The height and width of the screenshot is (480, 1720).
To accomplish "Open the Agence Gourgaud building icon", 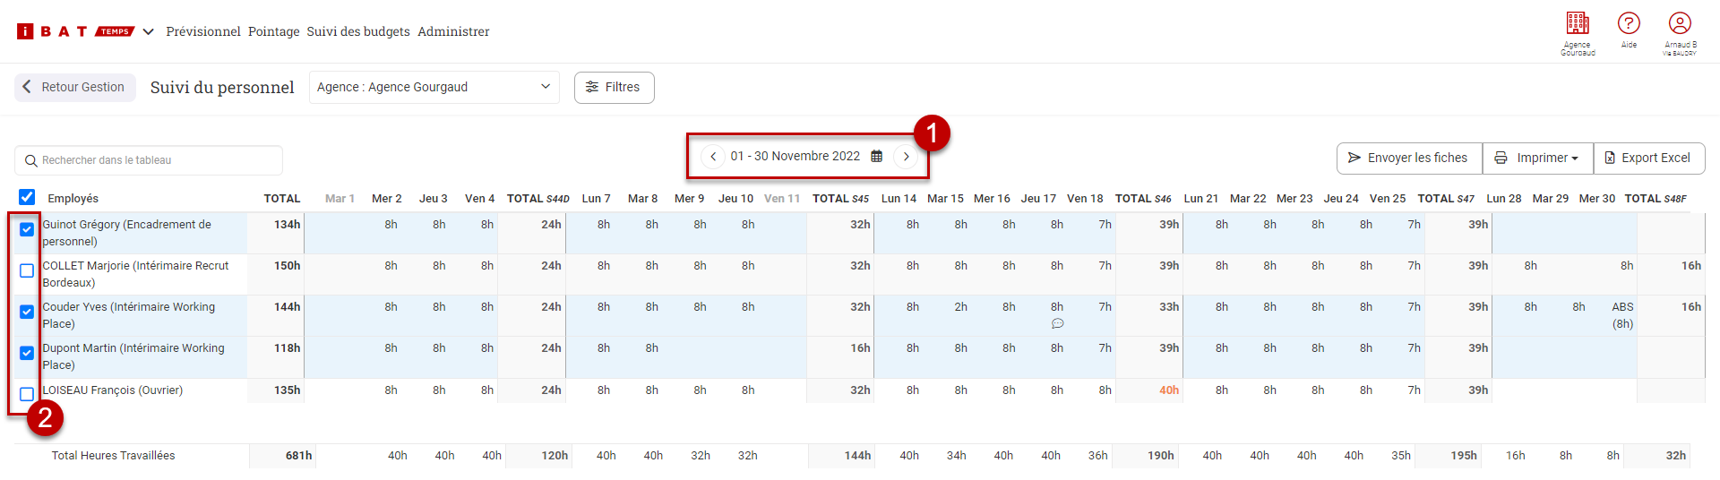I will pyautogui.click(x=1578, y=24).
